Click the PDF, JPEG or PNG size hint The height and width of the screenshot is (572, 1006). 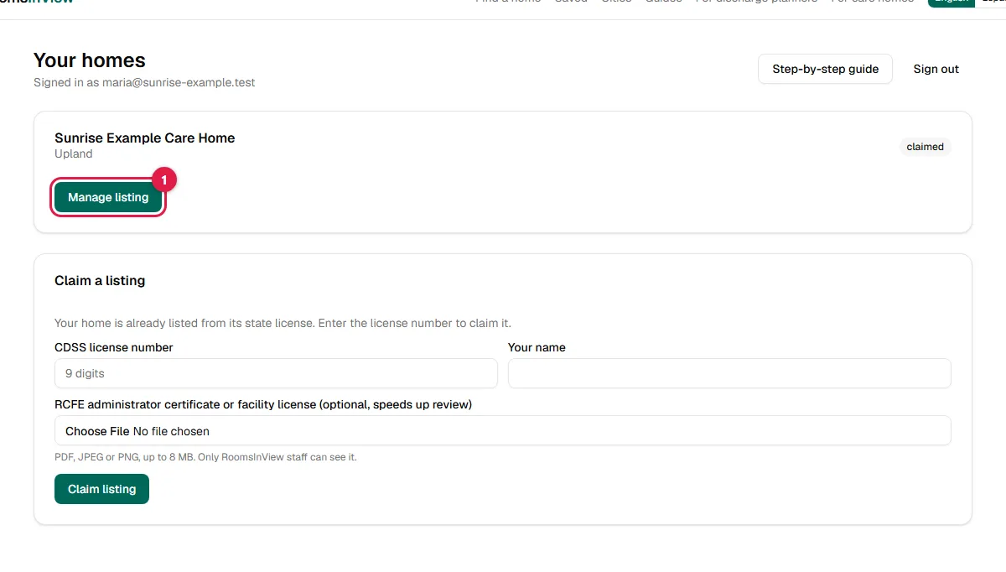205,457
